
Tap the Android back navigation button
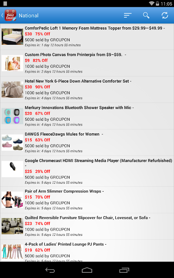click(x=50, y=270)
